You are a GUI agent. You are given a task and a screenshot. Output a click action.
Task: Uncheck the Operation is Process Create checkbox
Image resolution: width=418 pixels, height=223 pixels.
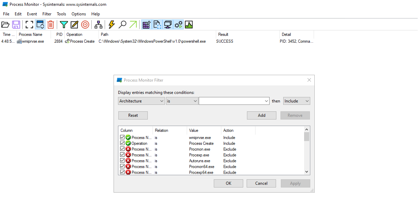click(x=122, y=143)
